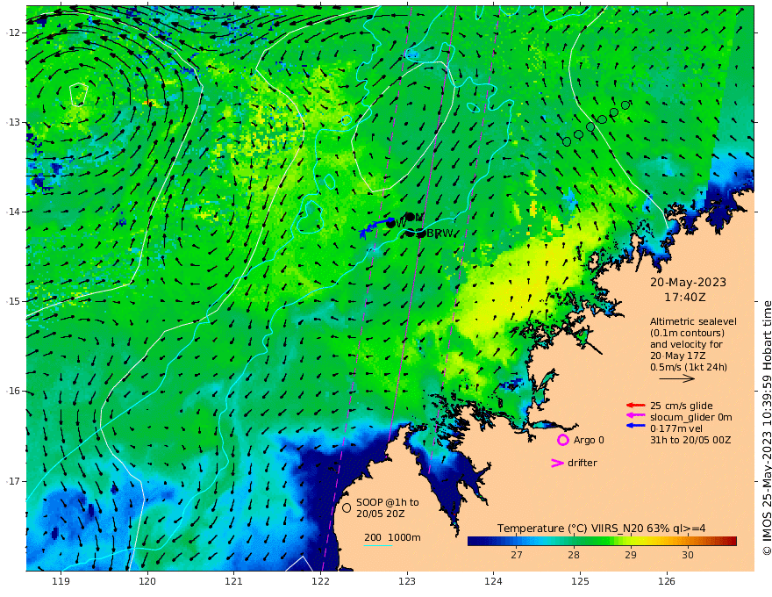Click the 'drifter' legend label
Screen dimensions: 772x597
coord(583,463)
